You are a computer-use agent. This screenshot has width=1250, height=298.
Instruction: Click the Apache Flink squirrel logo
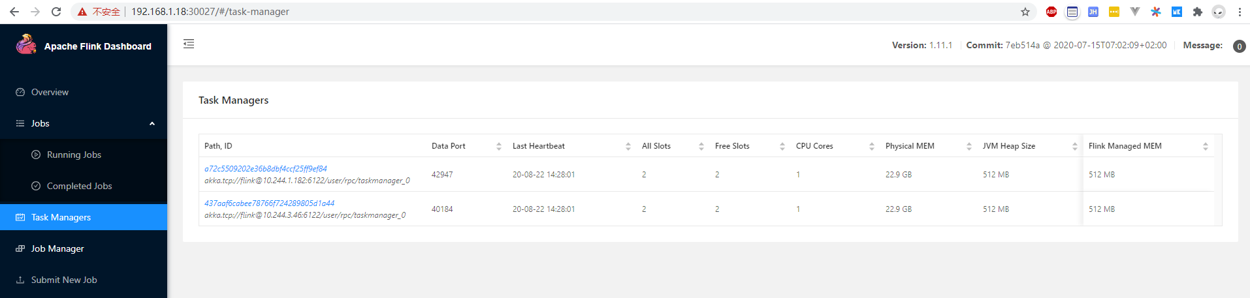click(26, 44)
